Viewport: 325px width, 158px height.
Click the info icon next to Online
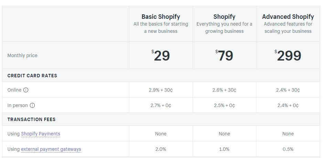click(26, 90)
